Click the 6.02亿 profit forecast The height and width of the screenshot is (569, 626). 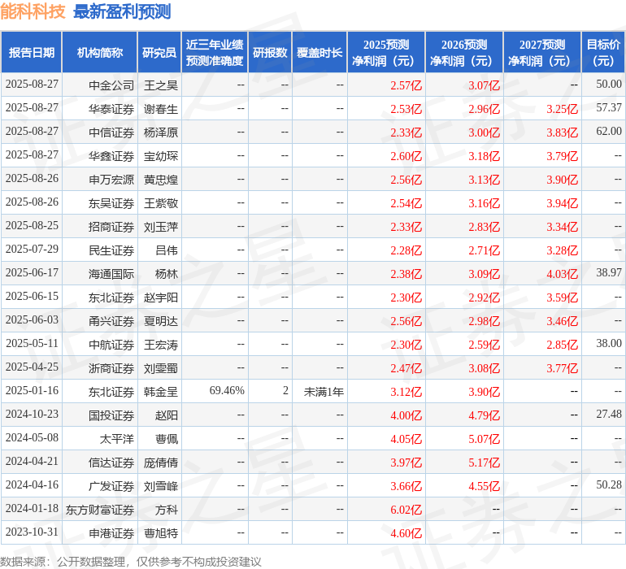pos(406,510)
